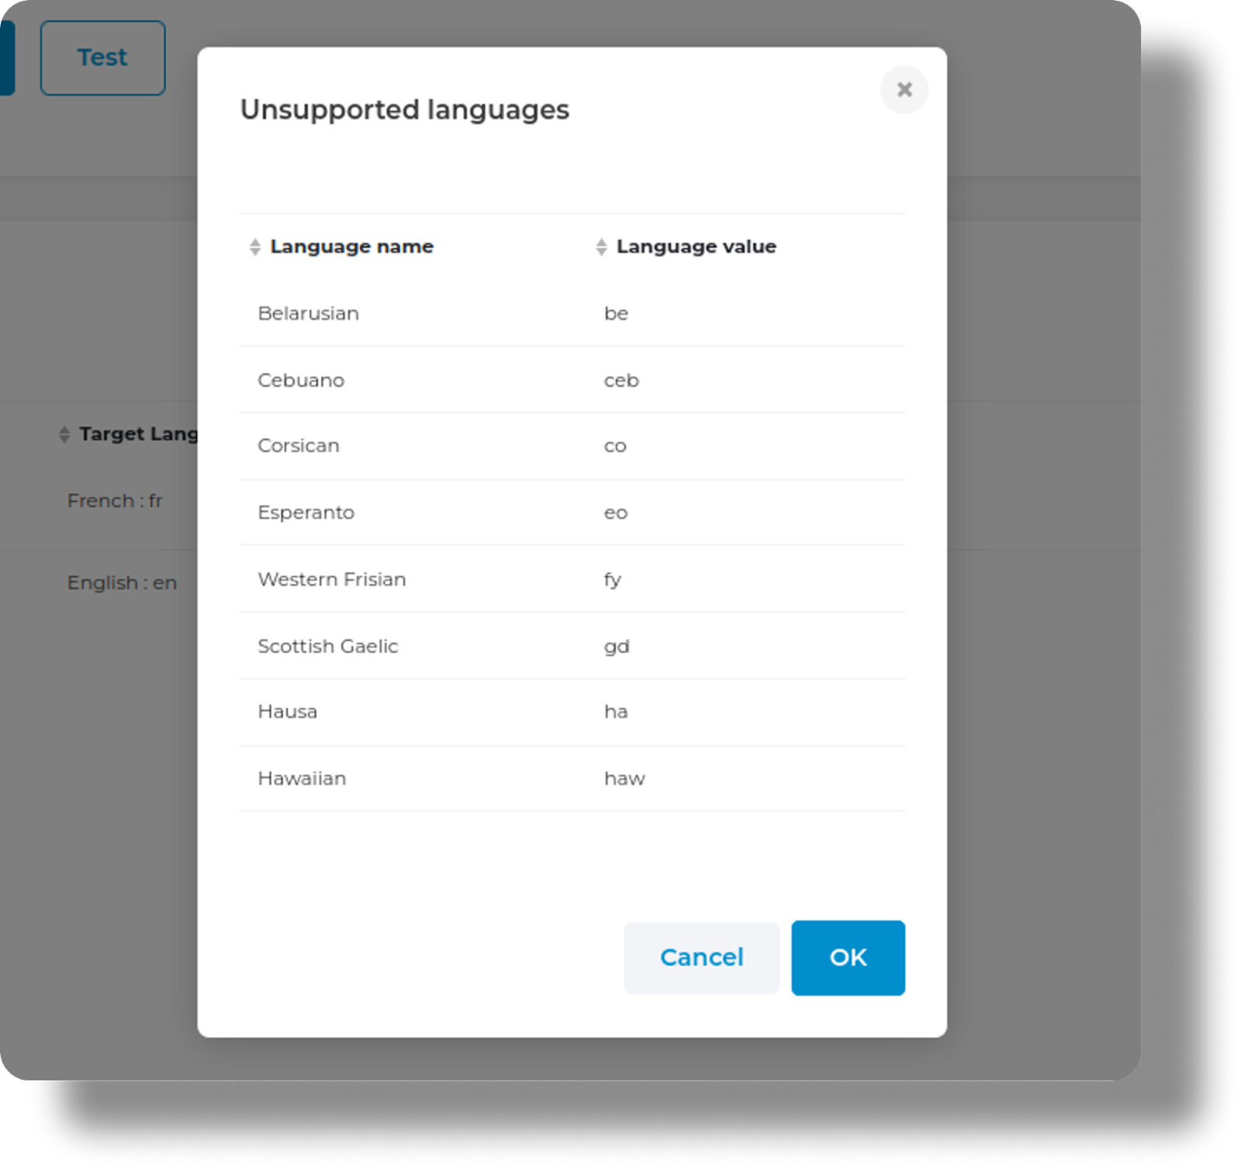Select Scottish Gaelic row
The image size is (1241, 1168).
327,646
